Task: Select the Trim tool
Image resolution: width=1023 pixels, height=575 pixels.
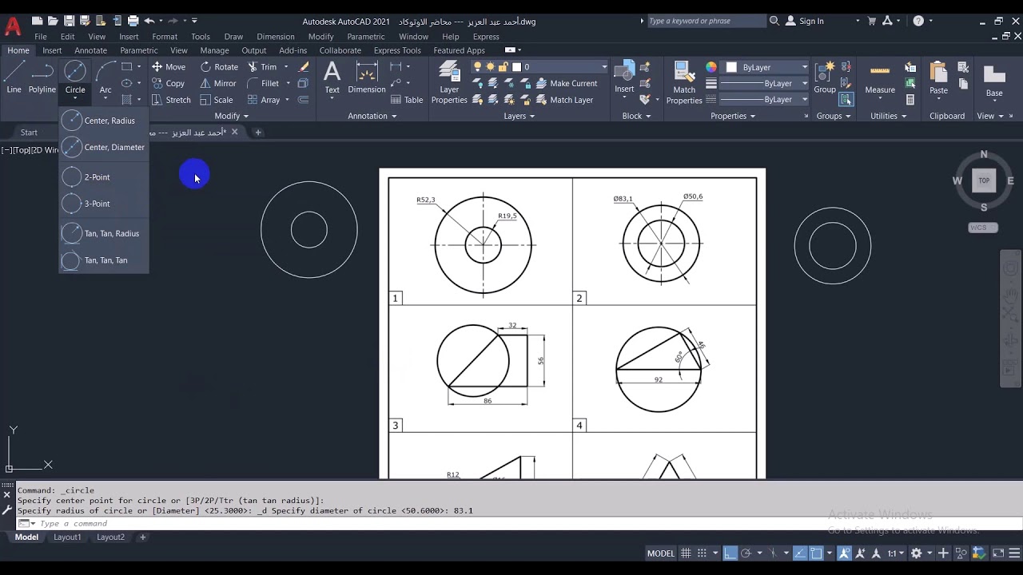Action: (x=262, y=67)
